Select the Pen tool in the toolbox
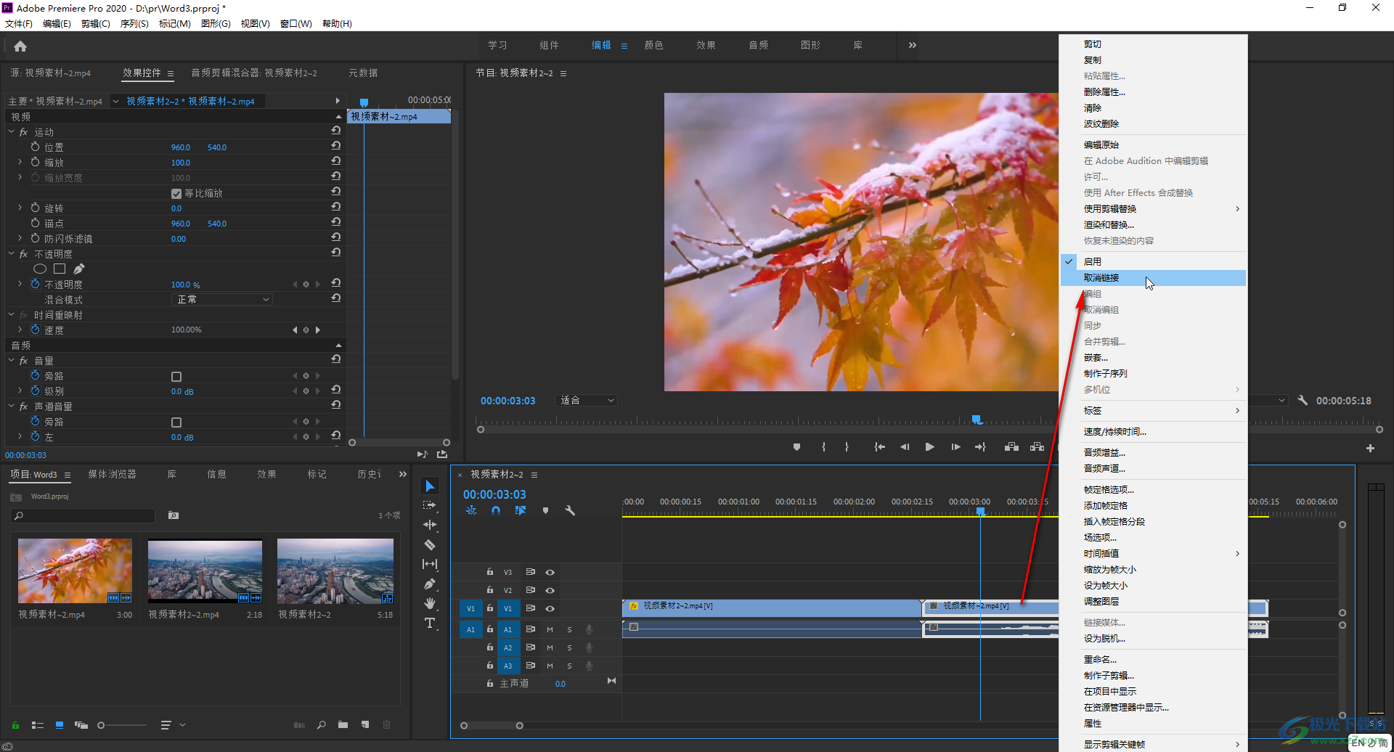The image size is (1394, 752). pos(430,584)
